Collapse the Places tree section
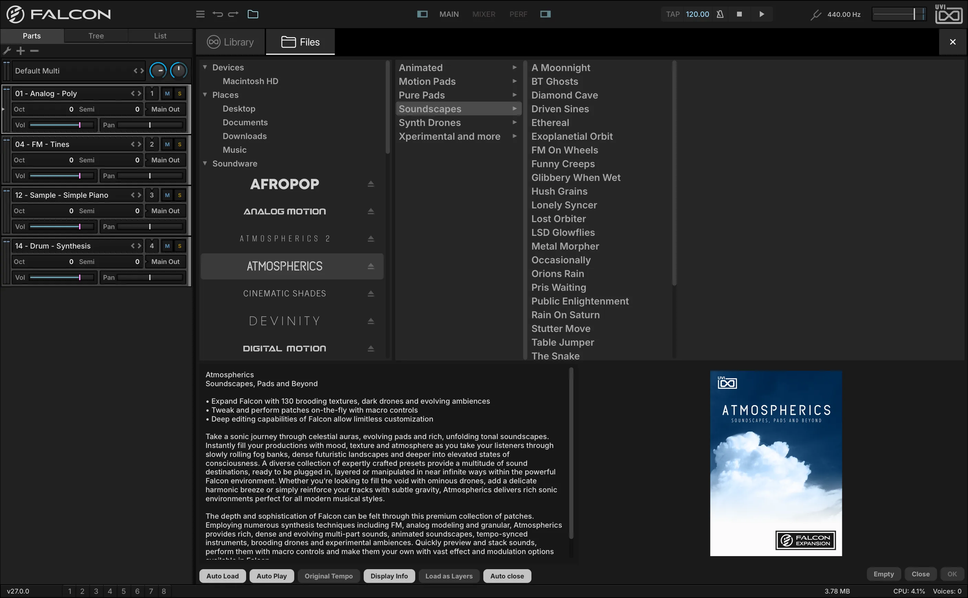 tap(205, 94)
